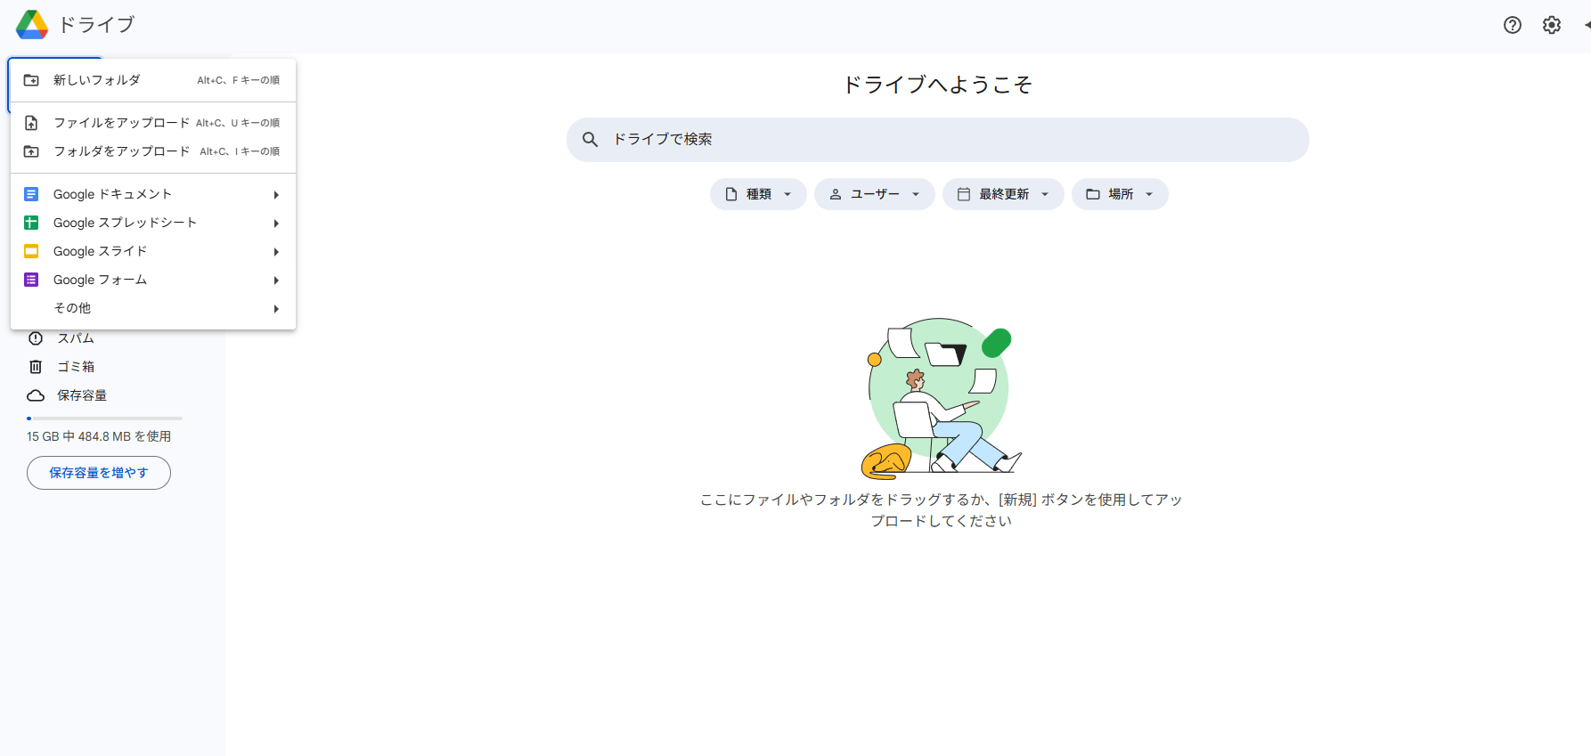Open 種類 filter dropdown arrow
The width and height of the screenshot is (1591, 756).
tap(787, 194)
